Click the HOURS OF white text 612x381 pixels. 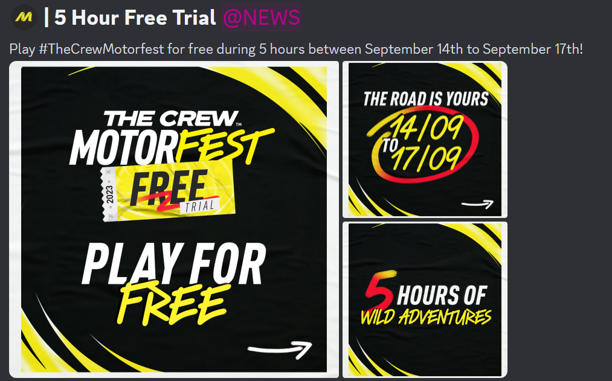(442, 295)
